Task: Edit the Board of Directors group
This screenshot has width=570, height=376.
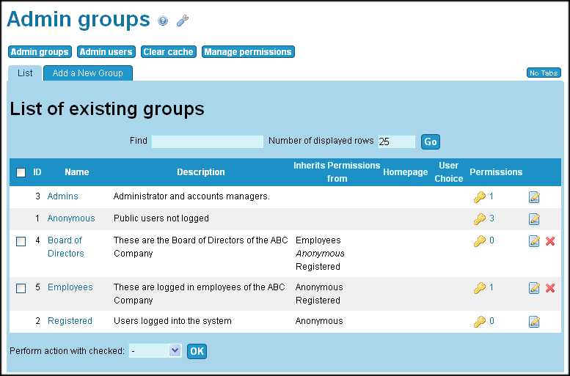Action: pyautogui.click(x=534, y=241)
